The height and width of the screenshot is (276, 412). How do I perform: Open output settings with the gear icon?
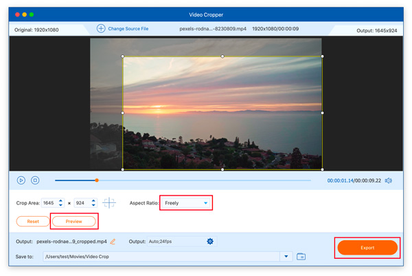(210, 241)
